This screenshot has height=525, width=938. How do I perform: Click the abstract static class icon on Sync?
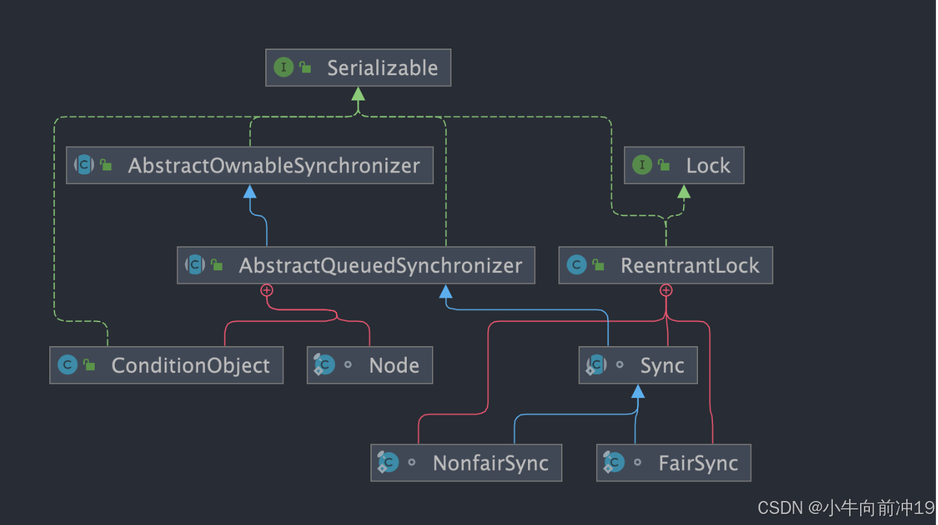point(596,365)
